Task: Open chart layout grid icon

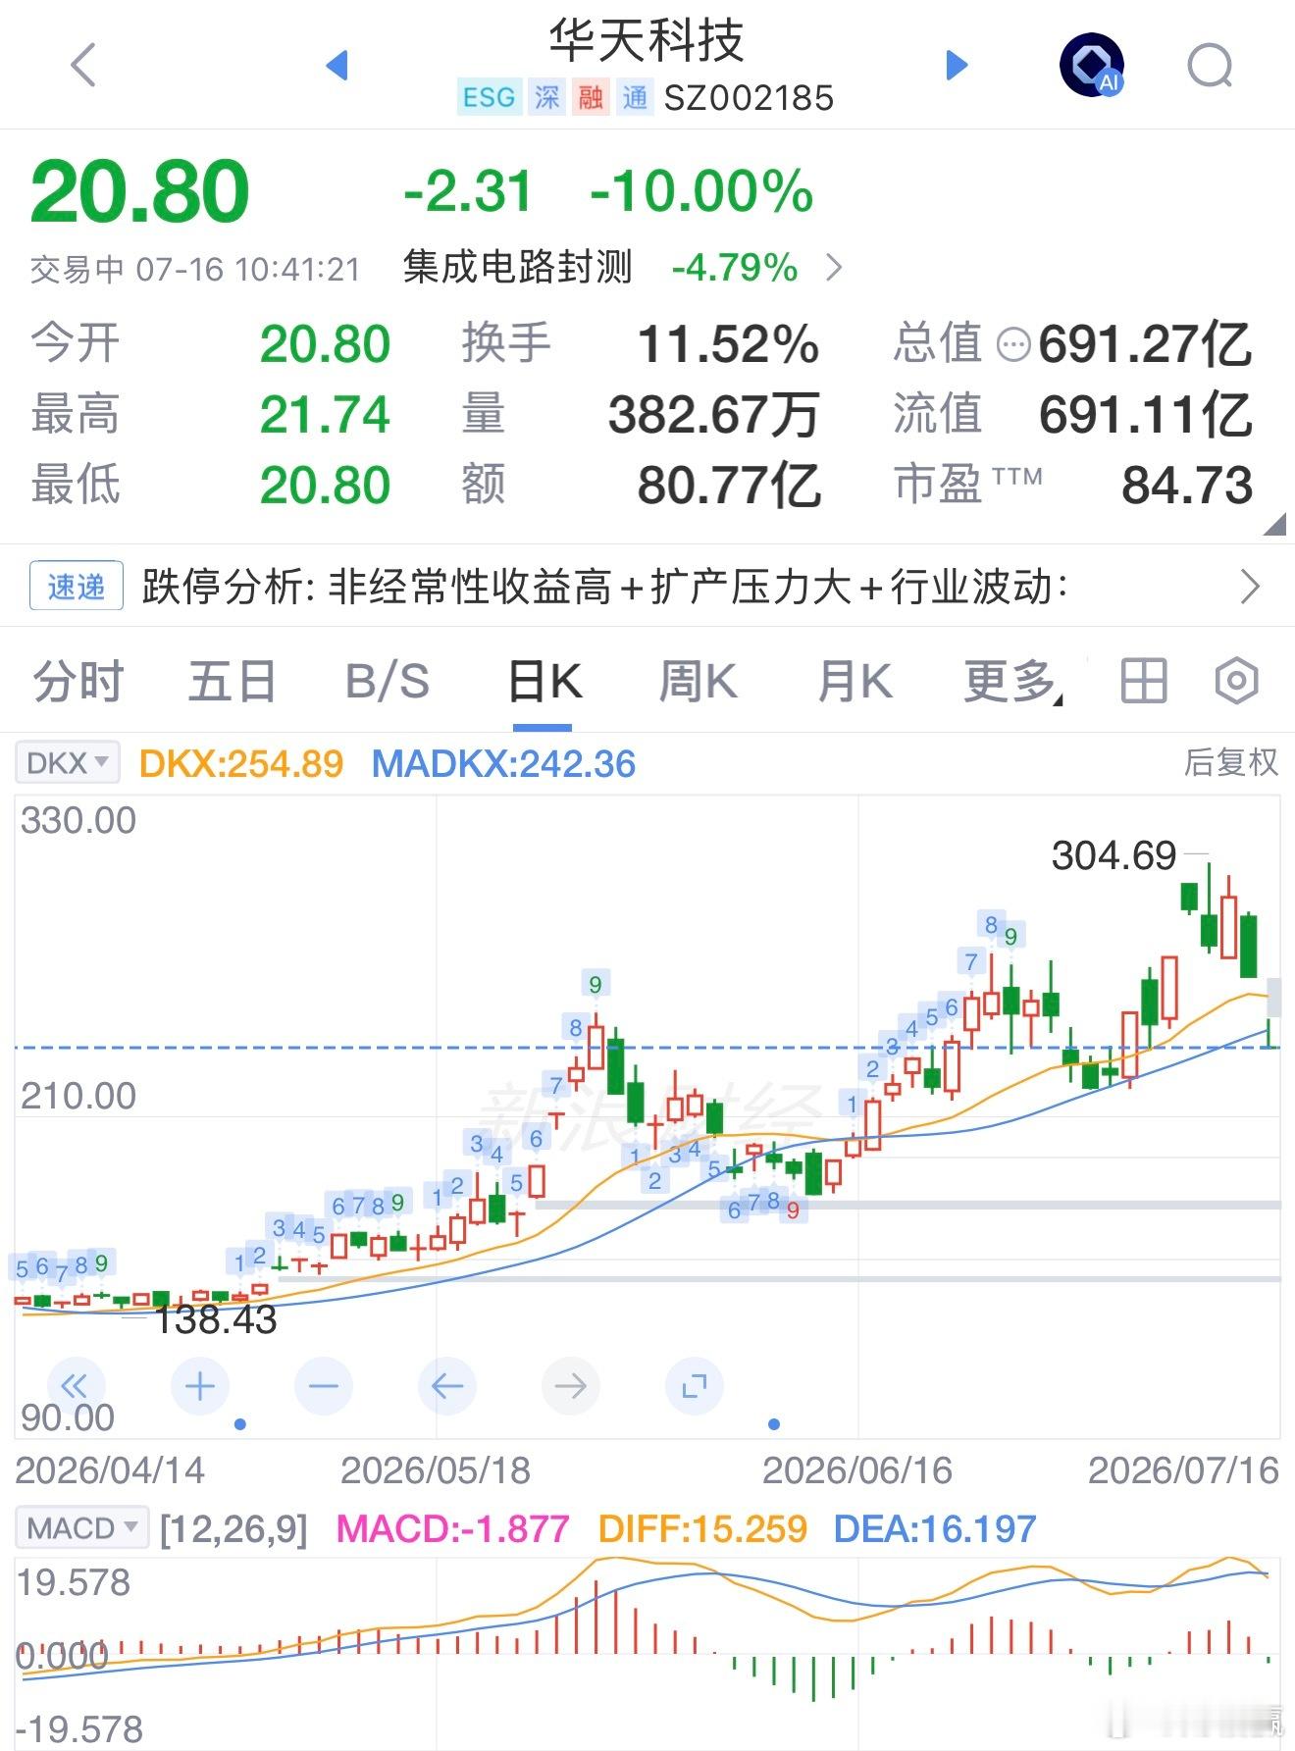Action: (1144, 681)
